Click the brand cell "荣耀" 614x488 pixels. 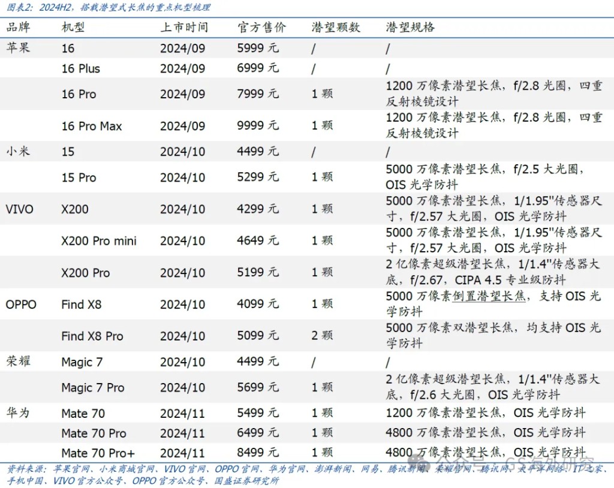pyautogui.click(x=18, y=361)
